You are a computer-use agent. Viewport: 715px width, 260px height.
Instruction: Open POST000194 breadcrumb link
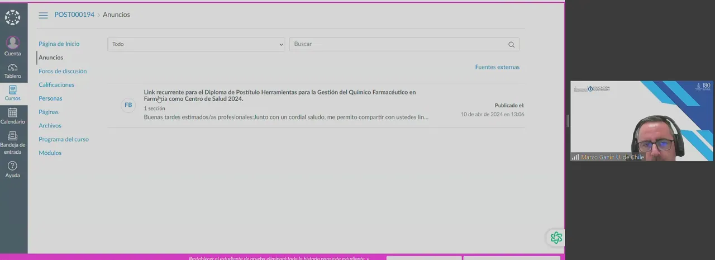pyautogui.click(x=74, y=15)
